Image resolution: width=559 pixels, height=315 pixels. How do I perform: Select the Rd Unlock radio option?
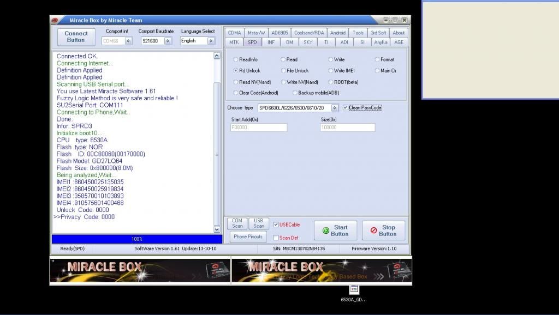(x=236, y=71)
